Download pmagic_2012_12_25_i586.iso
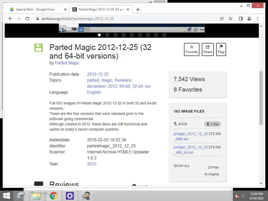 191,136
